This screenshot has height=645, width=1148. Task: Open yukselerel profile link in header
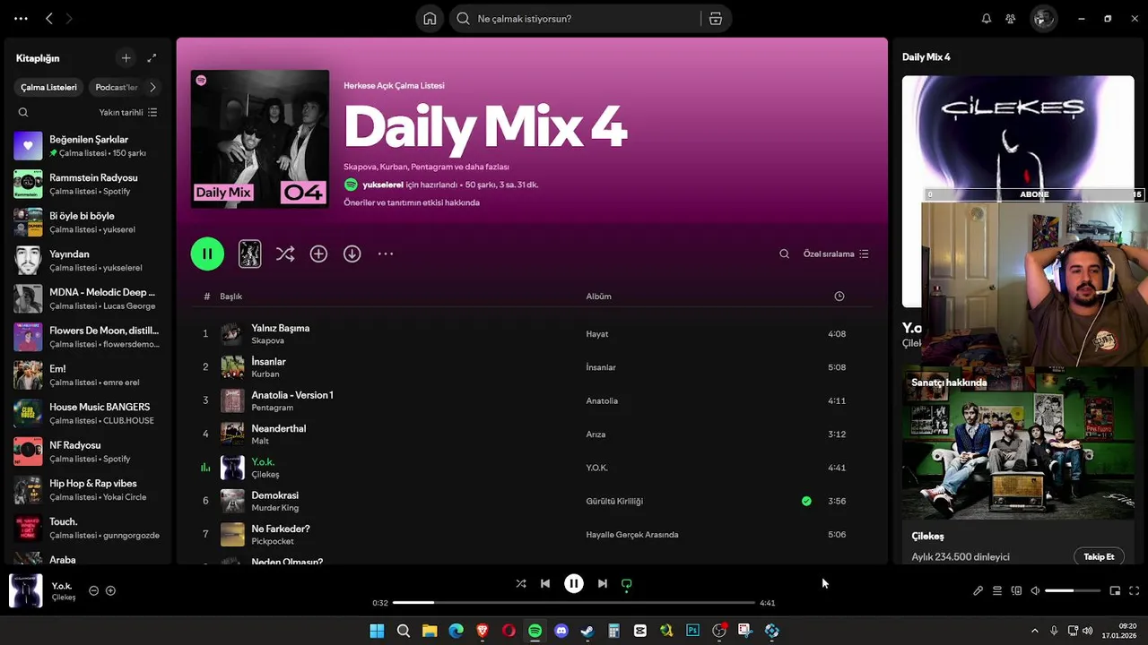(383, 185)
